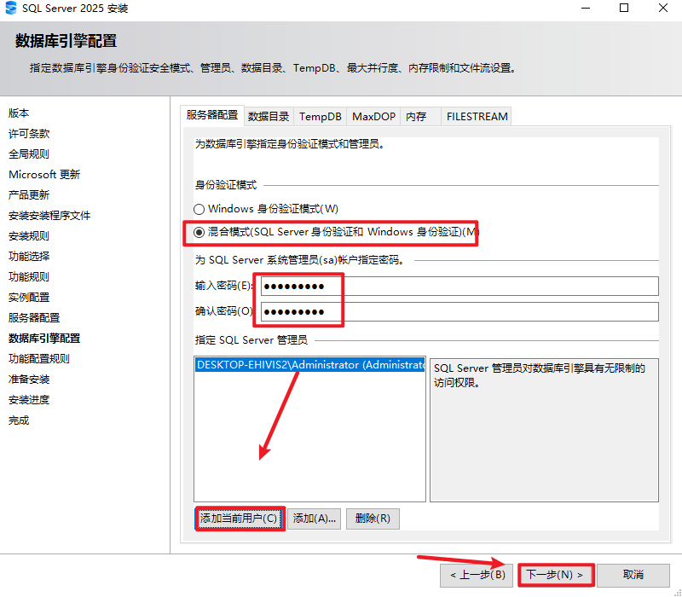Select DESKTOP-EHIVIS2\Administrator in the administrators list

coord(309,364)
